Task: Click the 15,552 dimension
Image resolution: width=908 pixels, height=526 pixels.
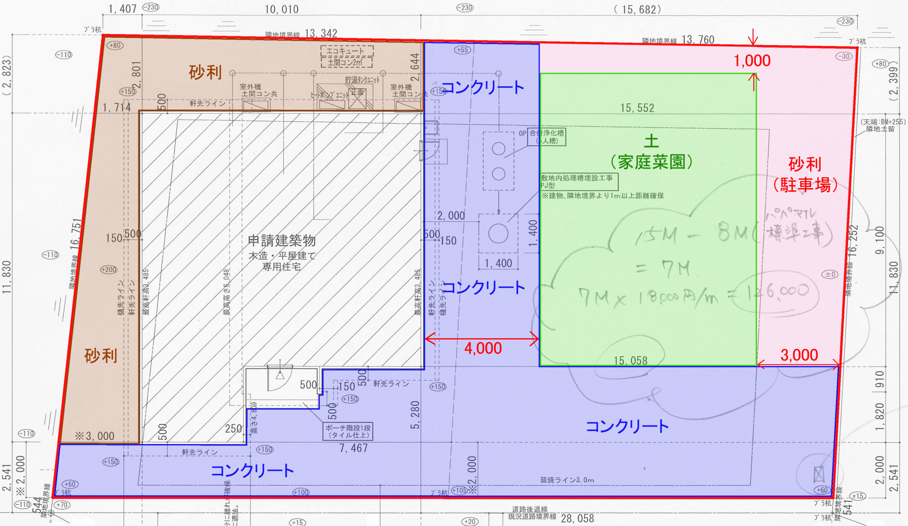Action: pyautogui.click(x=637, y=108)
